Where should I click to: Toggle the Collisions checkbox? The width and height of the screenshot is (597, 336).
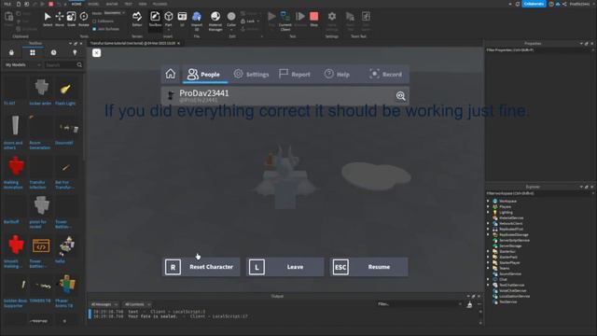click(x=94, y=21)
